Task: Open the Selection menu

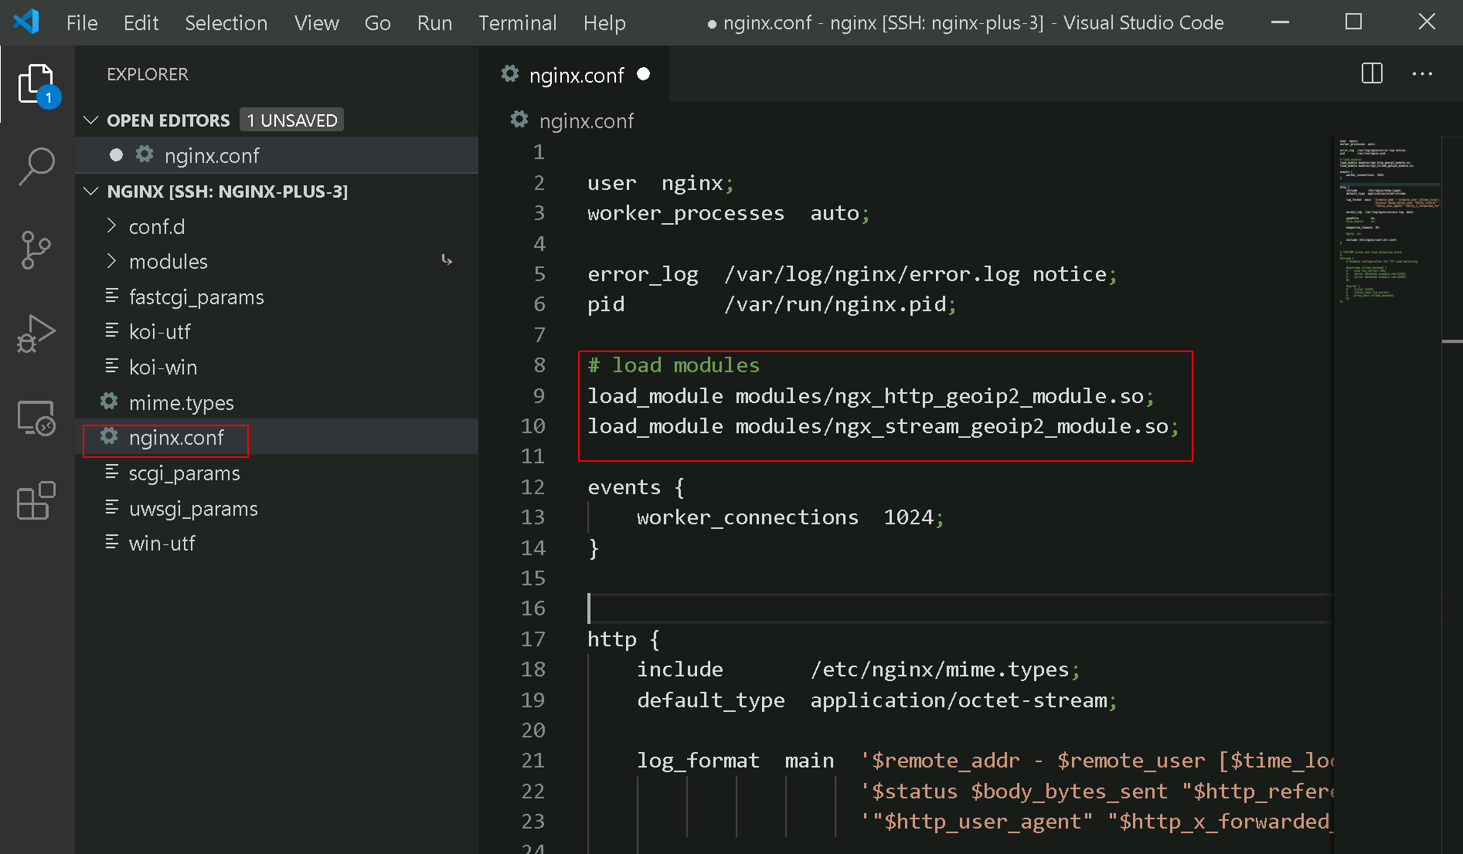Action: tap(226, 23)
